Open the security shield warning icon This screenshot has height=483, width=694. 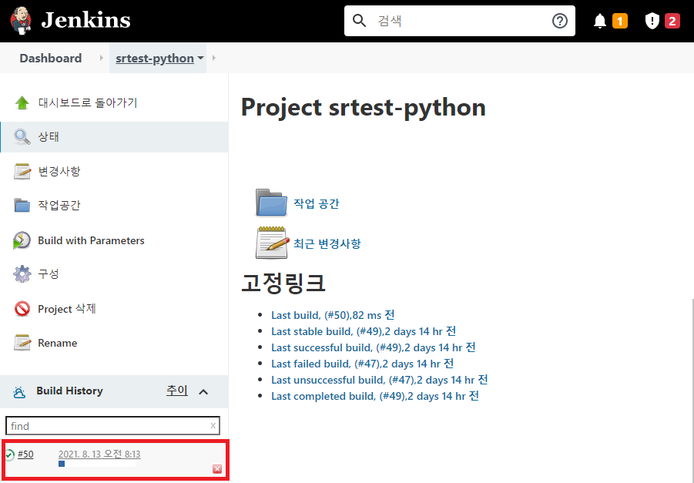coord(652,21)
